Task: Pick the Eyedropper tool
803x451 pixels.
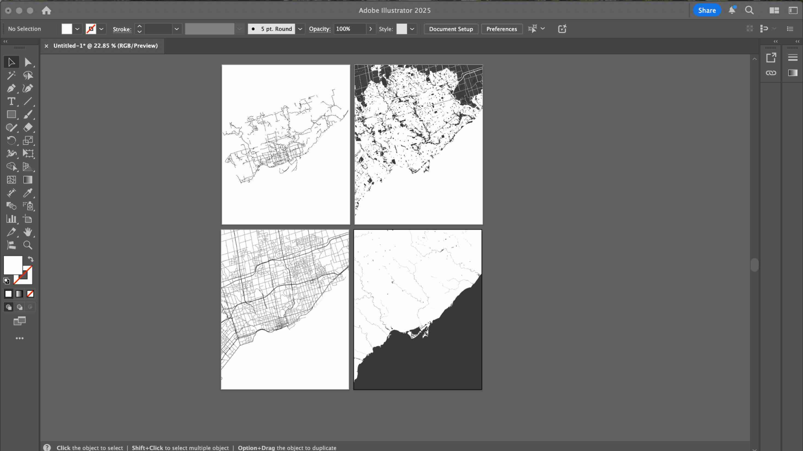Action: [28, 193]
